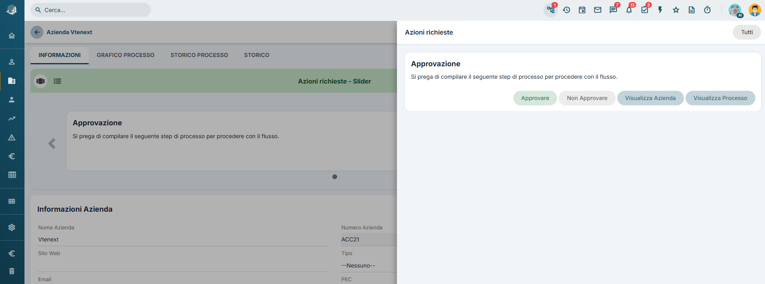Image resolution: width=765 pixels, height=284 pixels.
Task: Click the Non Approvare button
Action: pyautogui.click(x=587, y=98)
